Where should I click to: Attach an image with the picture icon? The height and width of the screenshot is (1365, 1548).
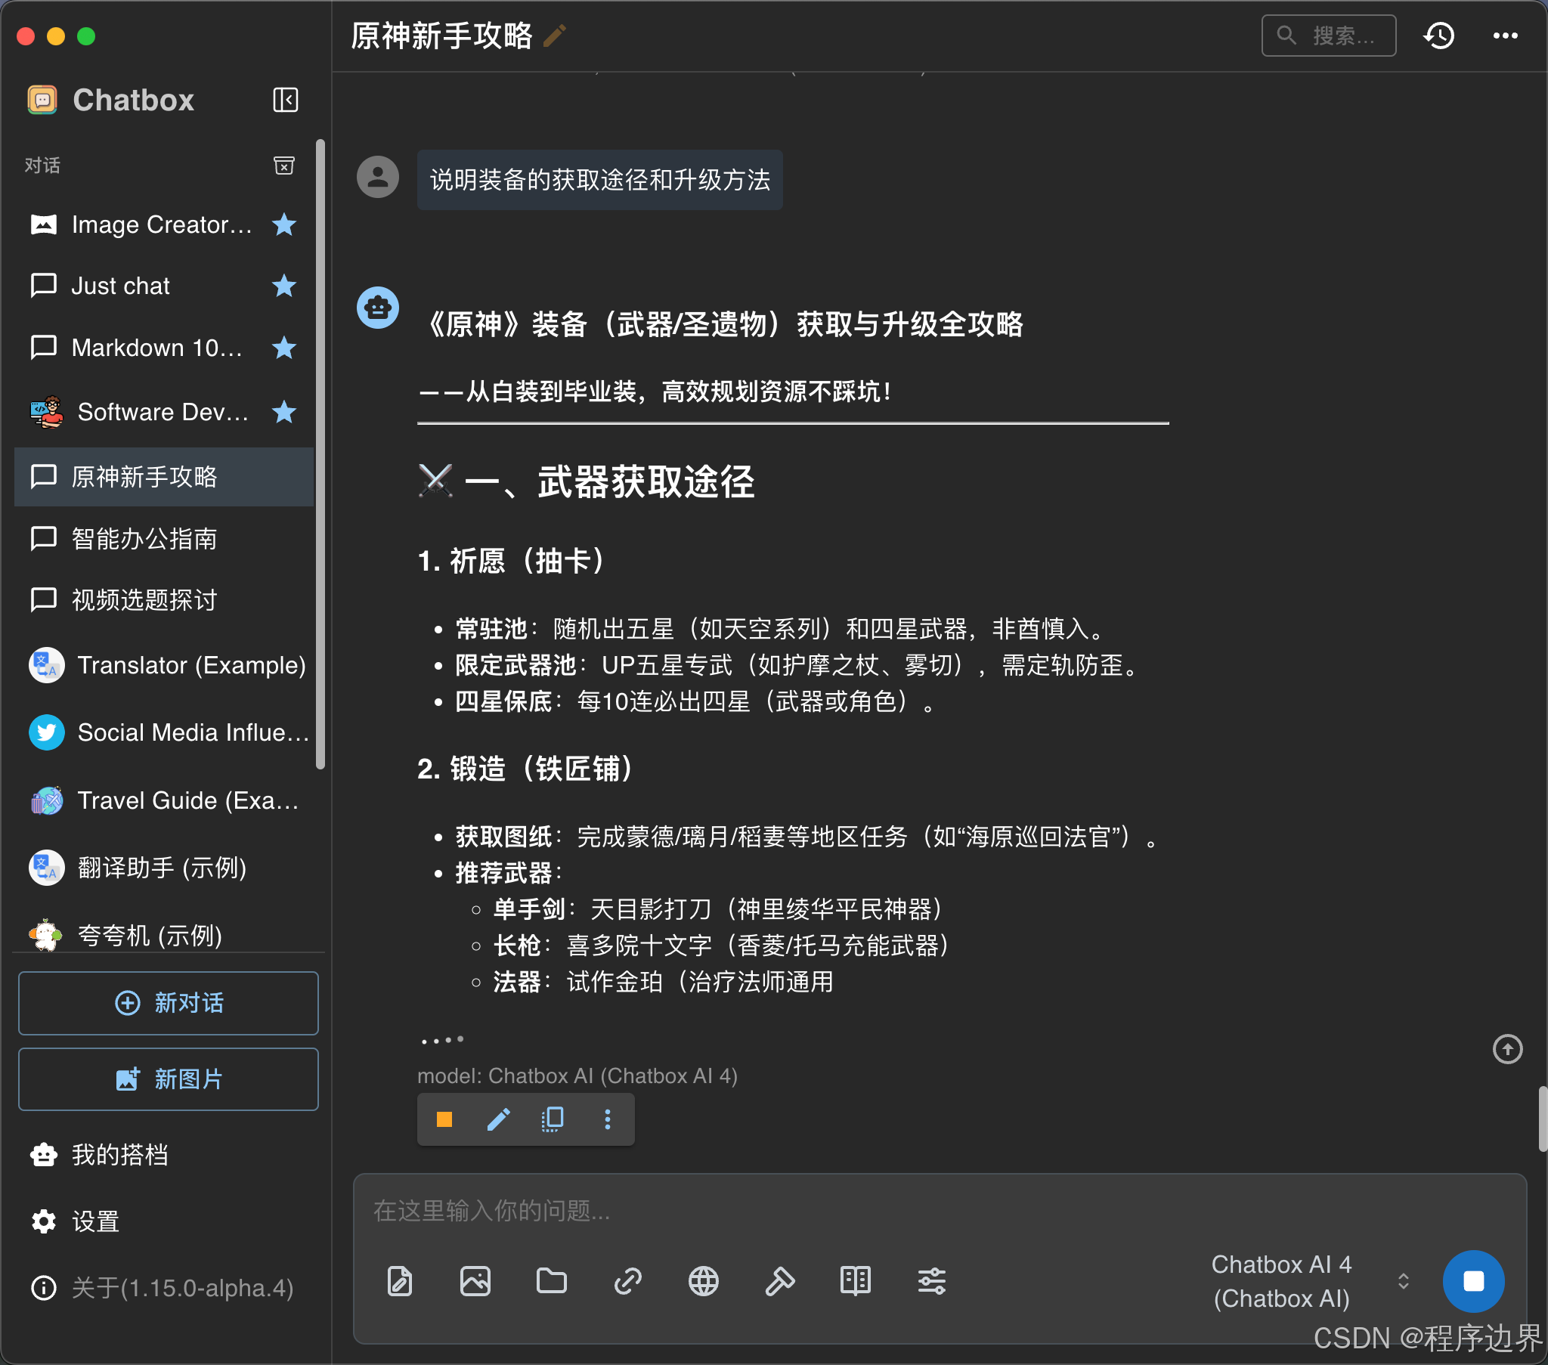pyautogui.click(x=475, y=1281)
